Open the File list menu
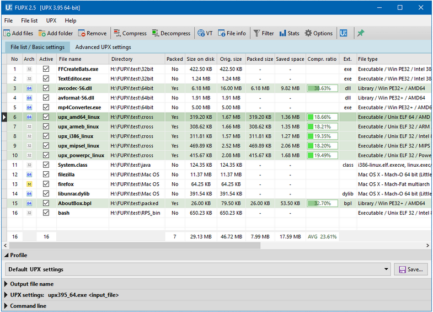The image size is (433, 312). (x=29, y=21)
